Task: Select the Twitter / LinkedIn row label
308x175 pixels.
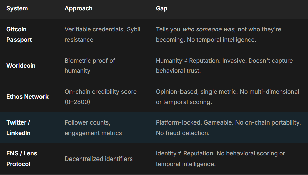Action: pos(19,128)
